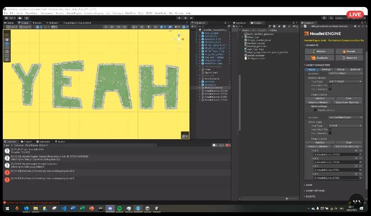Open object picker for HoudiniCurve-27186 field
Image resolution: width=371 pixels, height=216 pixels.
click(361, 162)
